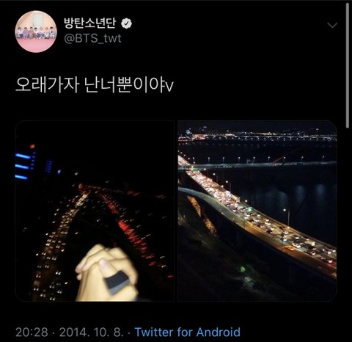Open the BTS_twt profile avatar
The image size is (352, 342).
pos(36,32)
